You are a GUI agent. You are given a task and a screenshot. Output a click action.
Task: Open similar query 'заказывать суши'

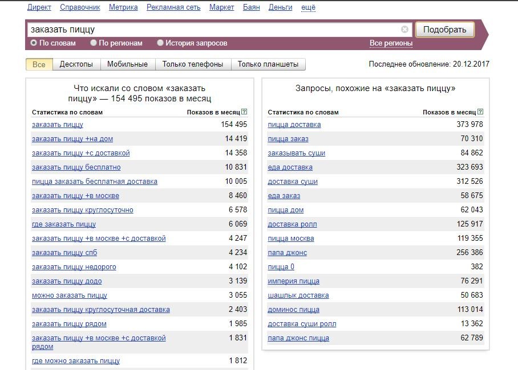pos(296,153)
